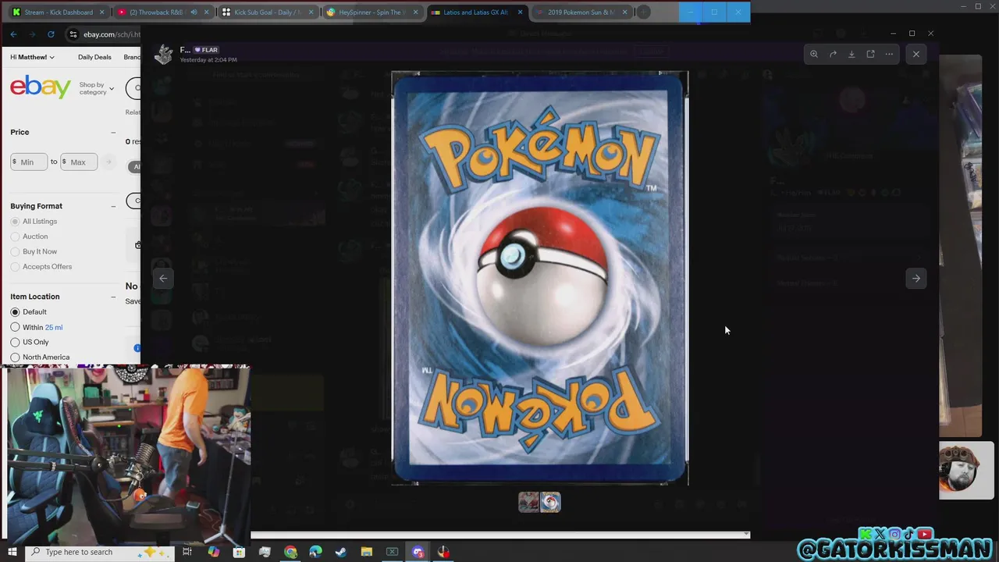This screenshot has width=999, height=562.
Task: Reload the eBay page
Action: tap(51, 34)
